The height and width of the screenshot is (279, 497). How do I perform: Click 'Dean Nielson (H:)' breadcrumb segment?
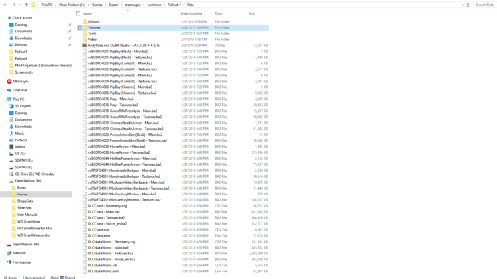coord(72,5)
